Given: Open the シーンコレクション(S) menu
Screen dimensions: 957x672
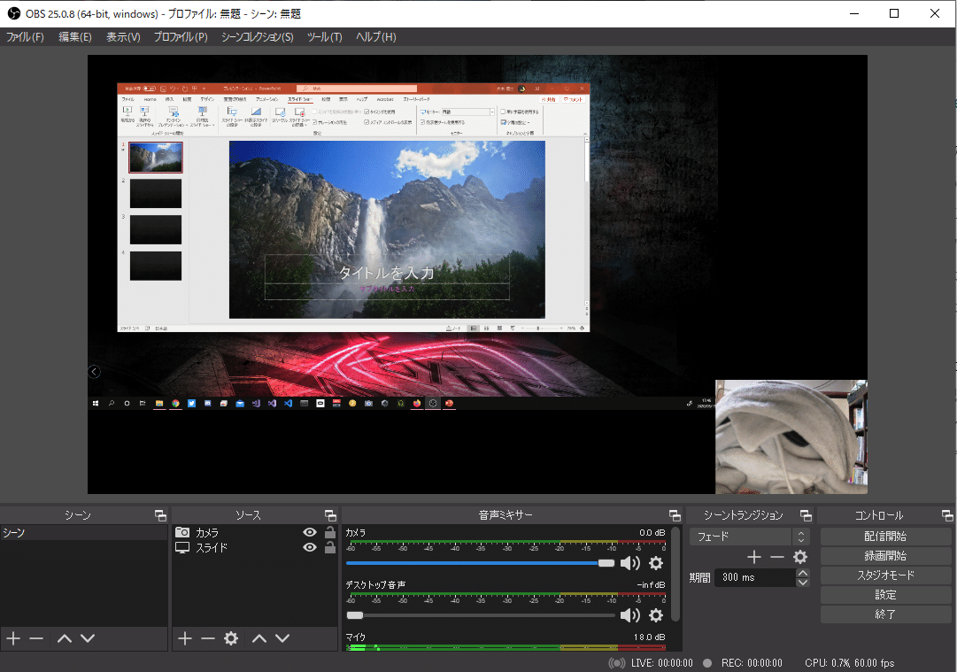Looking at the screenshot, I should pyautogui.click(x=257, y=36).
